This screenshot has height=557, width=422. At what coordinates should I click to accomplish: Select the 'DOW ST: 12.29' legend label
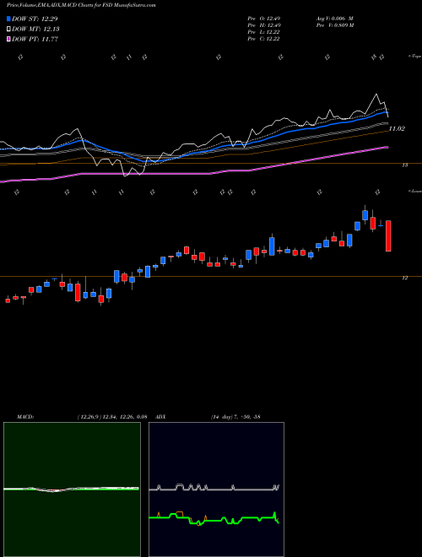35,19
